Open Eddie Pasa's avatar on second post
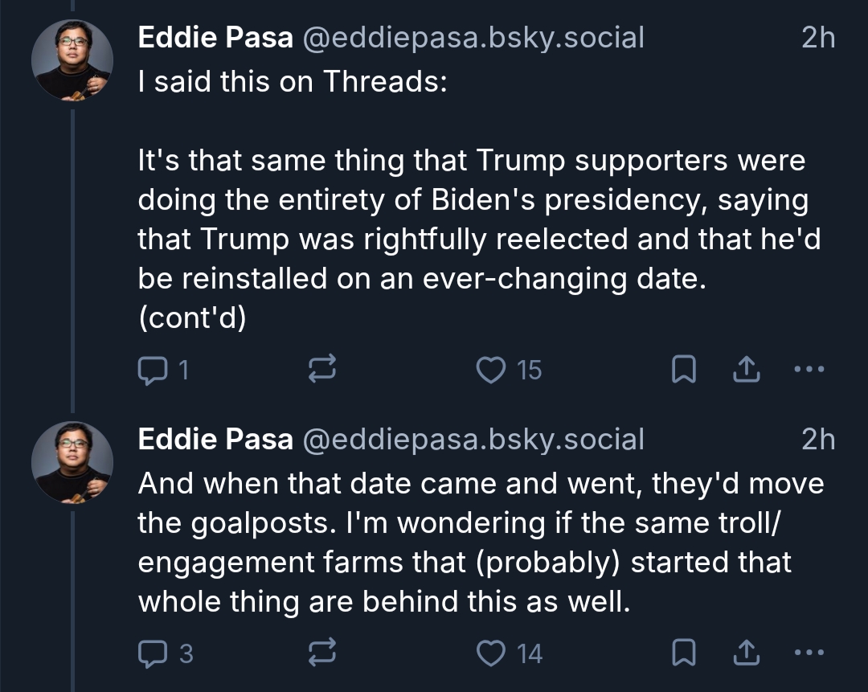The height and width of the screenshot is (692, 868). [72, 463]
